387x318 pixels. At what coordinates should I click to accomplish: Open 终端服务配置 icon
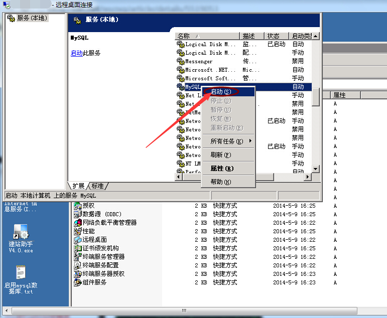(x=78, y=265)
